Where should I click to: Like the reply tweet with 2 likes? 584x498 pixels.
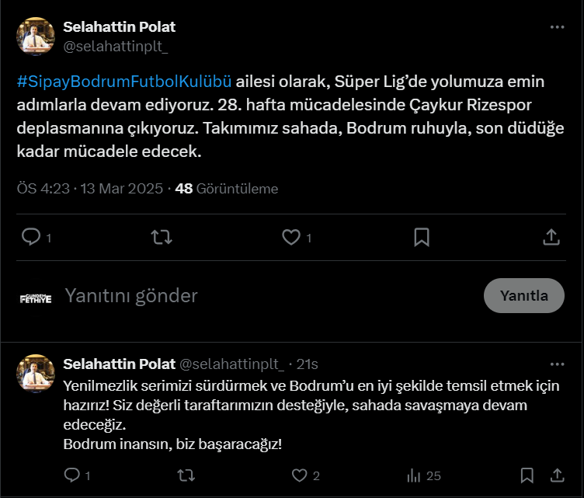click(x=299, y=475)
